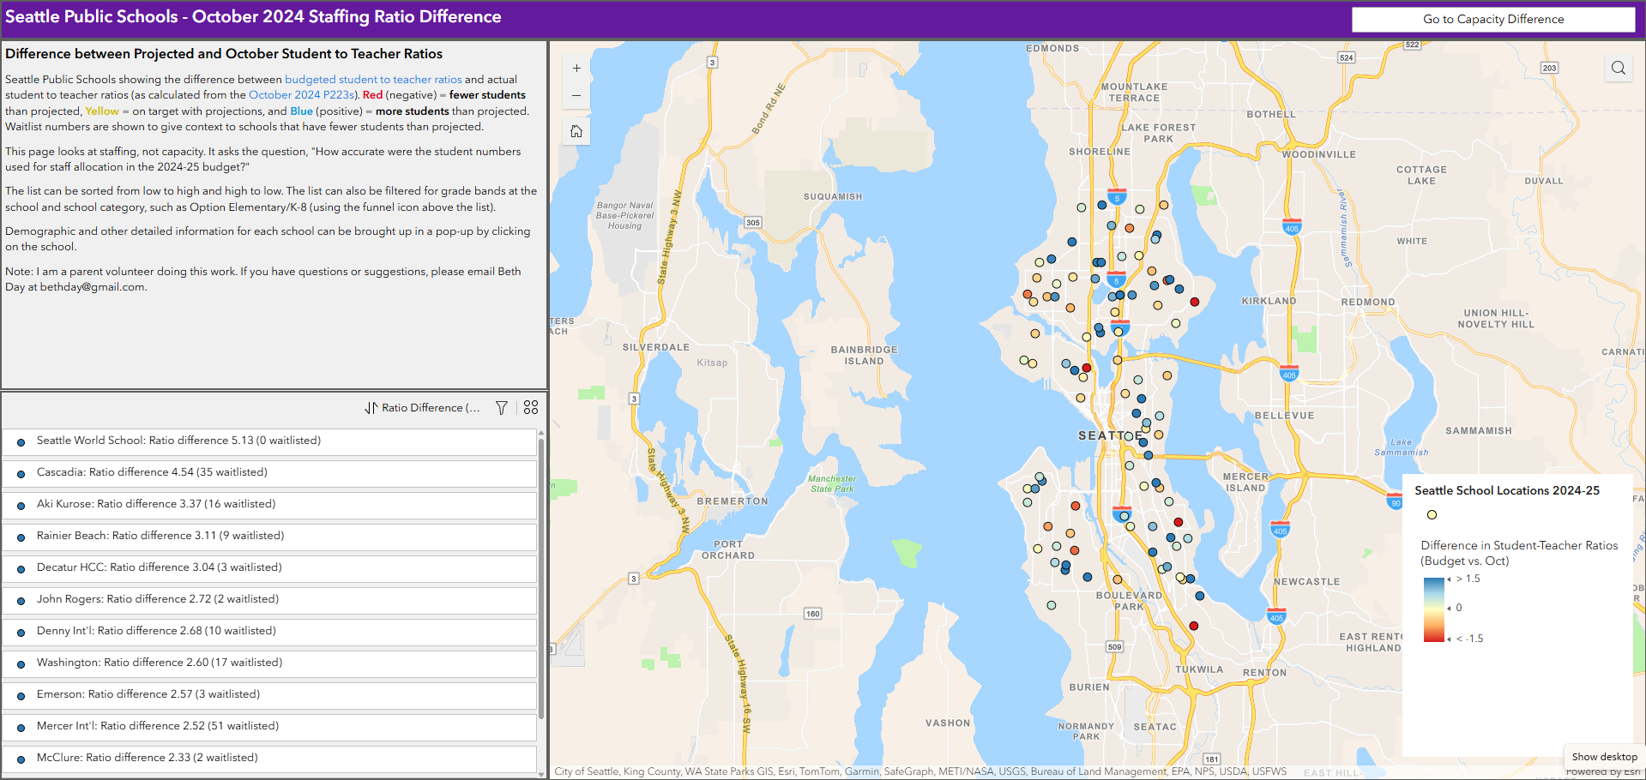Click Show desktop at bottom right
Viewport: 1646px width, 780px height.
tap(1604, 757)
